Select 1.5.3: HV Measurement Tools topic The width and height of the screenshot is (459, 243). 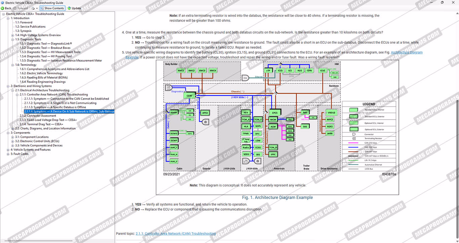click(50, 52)
